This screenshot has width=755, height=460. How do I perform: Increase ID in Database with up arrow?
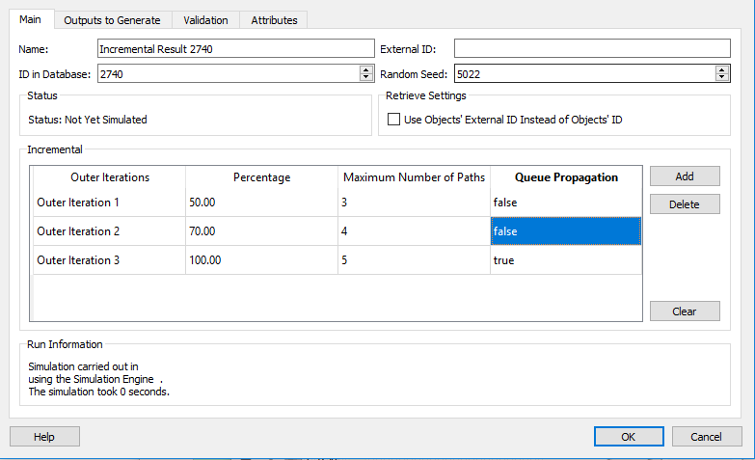pyautogui.click(x=365, y=69)
